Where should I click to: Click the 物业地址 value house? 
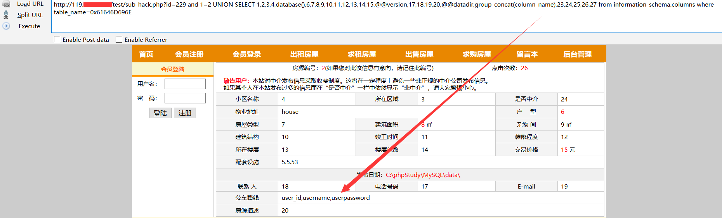click(290, 112)
